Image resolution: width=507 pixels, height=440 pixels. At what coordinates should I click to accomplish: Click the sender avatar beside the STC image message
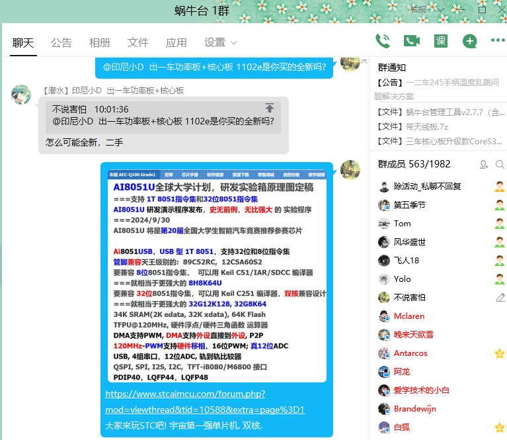tap(350, 169)
